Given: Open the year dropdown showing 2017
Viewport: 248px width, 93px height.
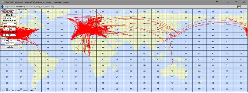Looking at the screenshot, I should [9, 43].
